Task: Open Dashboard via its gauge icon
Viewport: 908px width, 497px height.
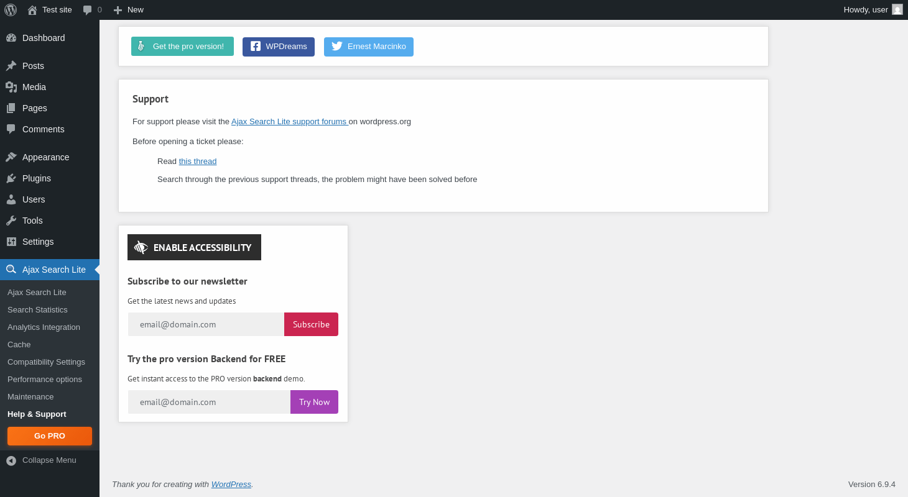Action: pyautogui.click(x=11, y=38)
